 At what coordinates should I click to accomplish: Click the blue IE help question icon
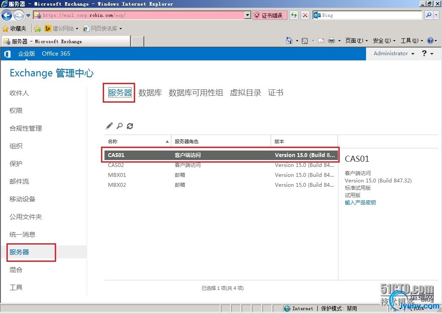[x=430, y=41]
